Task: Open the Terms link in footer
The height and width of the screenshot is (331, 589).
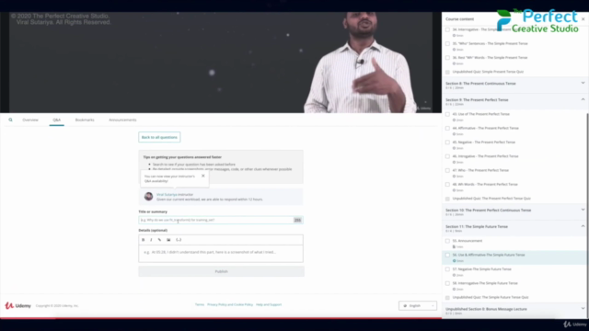Action: point(200,304)
